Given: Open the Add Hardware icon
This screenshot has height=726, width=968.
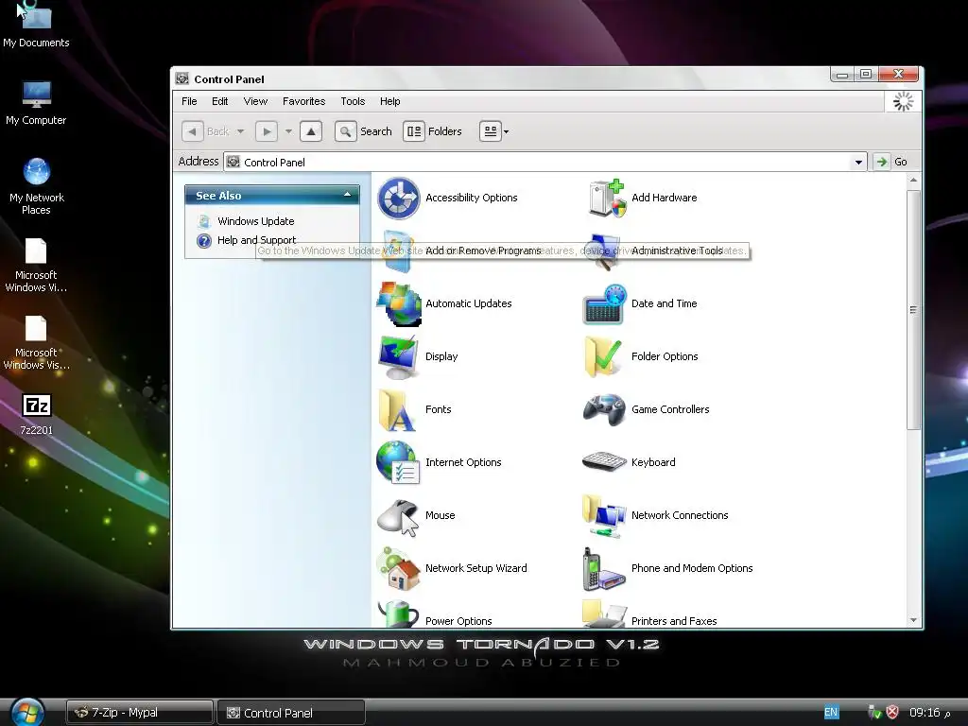Looking at the screenshot, I should tap(606, 199).
